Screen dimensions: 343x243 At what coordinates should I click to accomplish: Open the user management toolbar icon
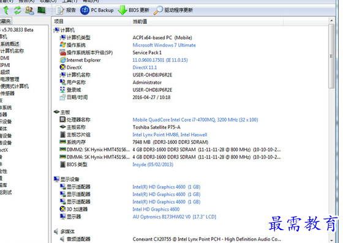29,10
